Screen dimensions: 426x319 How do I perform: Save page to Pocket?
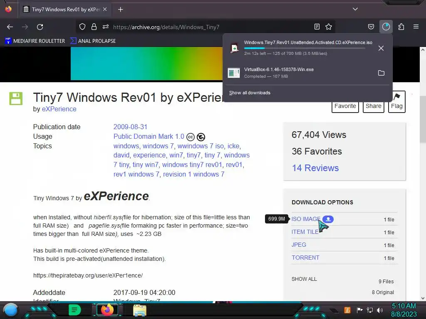[371, 27]
